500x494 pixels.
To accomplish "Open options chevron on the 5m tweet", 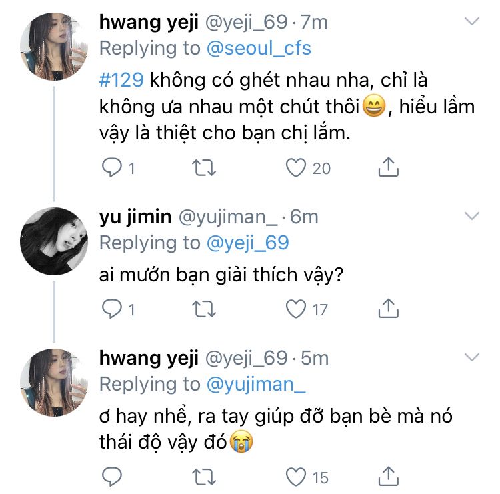I will coord(471,358).
